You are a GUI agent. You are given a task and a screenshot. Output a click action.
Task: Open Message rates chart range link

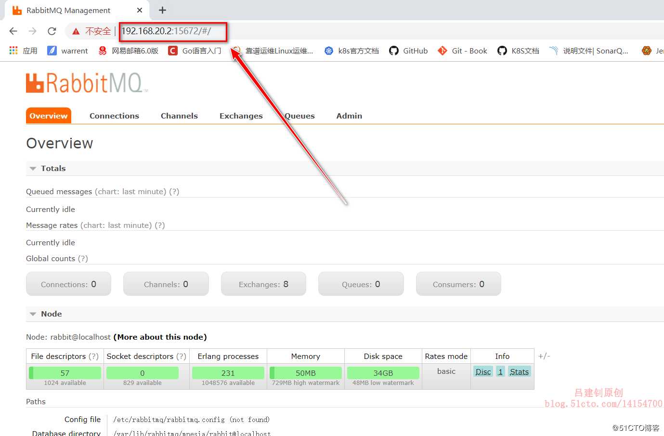[x=116, y=225]
